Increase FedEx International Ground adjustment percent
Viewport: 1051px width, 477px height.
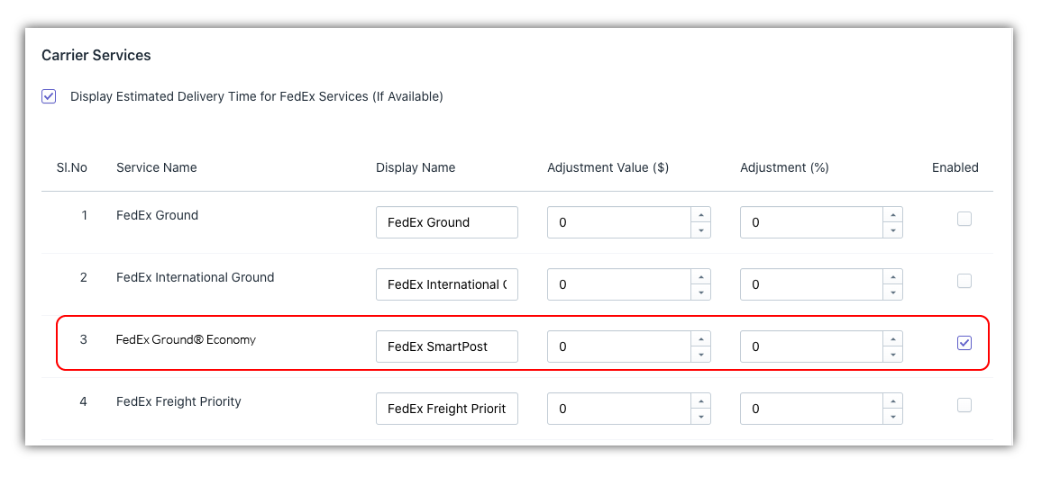[x=893, y=277]
